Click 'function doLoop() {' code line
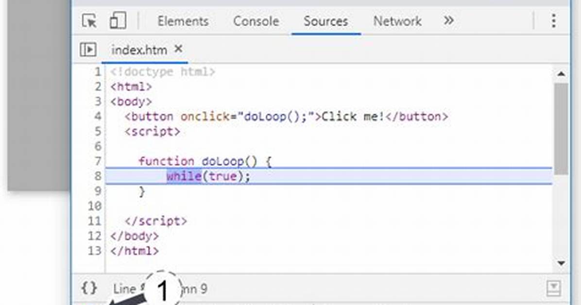The width and height of the screenshot is (581, 305). pyautogui.click(x=205, y=162)
